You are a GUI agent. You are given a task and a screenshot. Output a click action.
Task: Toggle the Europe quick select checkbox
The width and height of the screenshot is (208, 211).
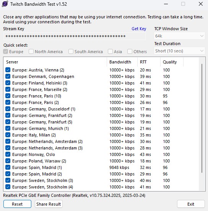5,52
